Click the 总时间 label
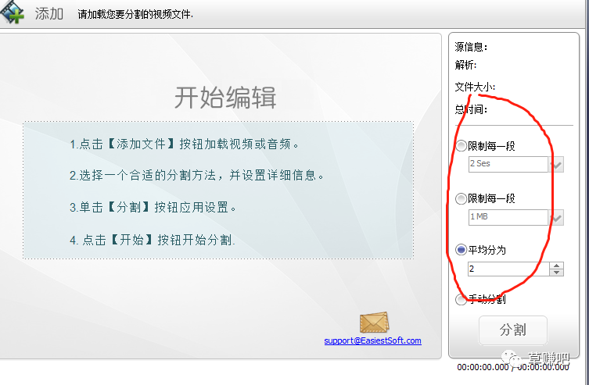 471,109
